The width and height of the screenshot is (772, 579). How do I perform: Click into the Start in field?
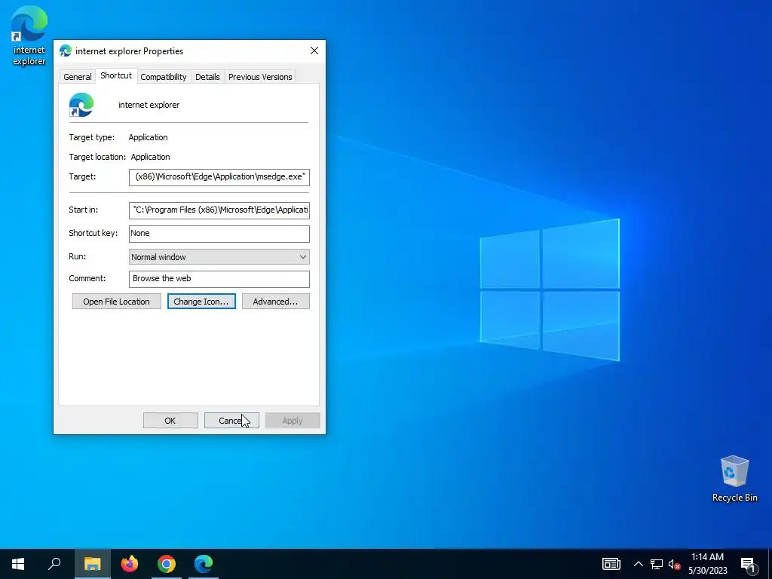219,210
